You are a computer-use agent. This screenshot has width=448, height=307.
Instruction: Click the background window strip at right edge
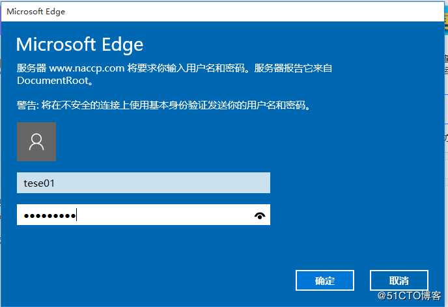pos(446,142)
